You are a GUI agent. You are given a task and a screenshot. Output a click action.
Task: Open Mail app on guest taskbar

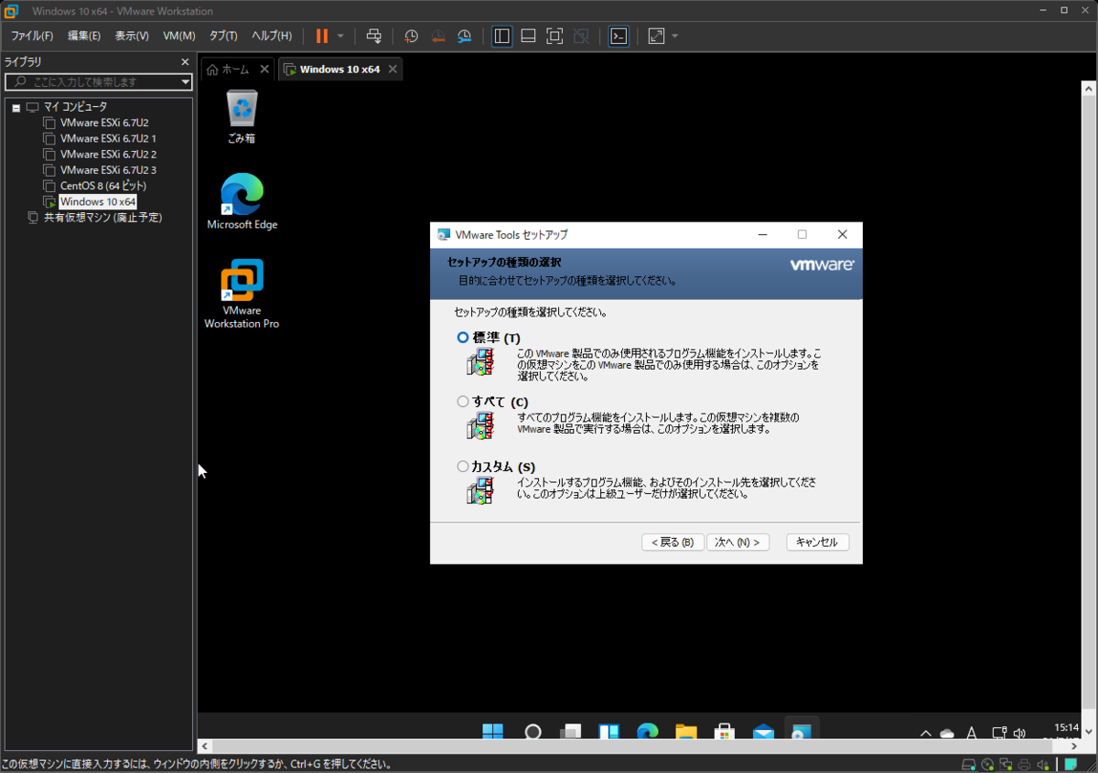tap(763, 731)
